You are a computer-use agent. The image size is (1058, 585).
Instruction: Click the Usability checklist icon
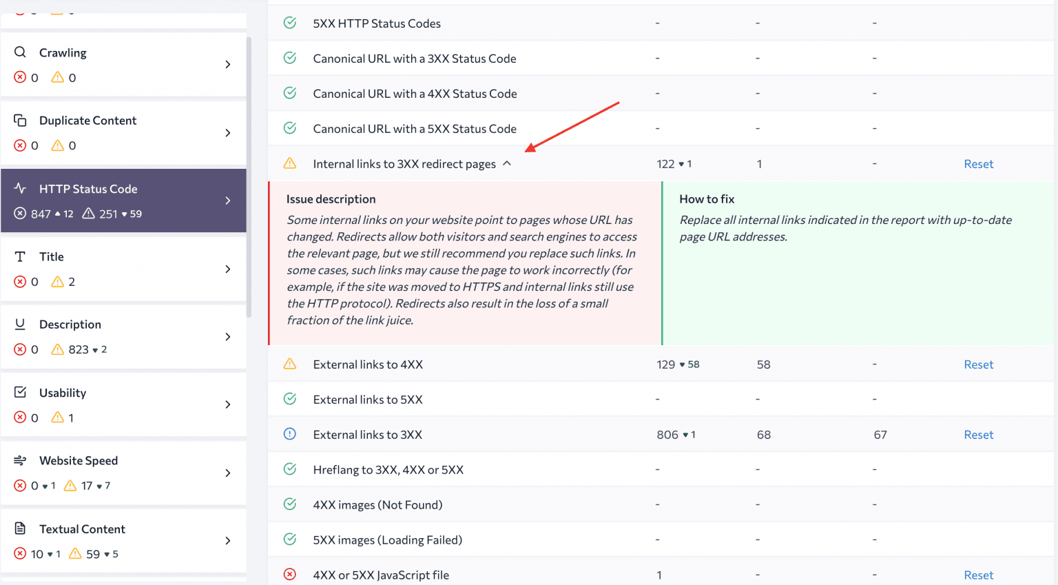(x=19, y=392)
